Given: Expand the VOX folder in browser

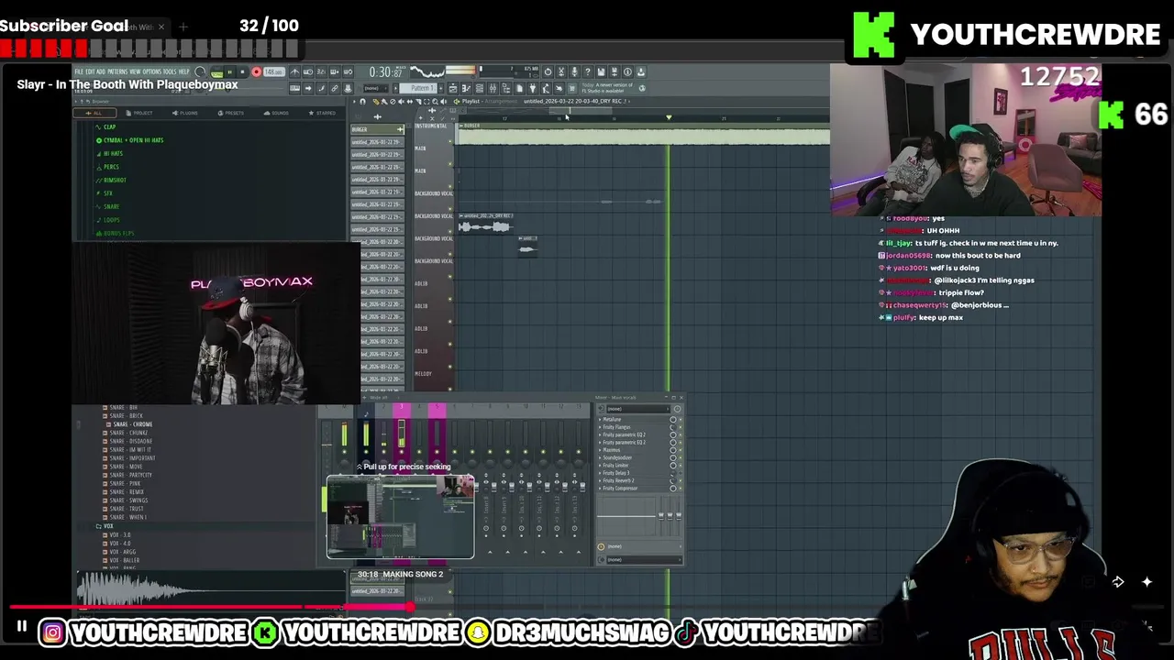Looking at the screenshot, I should point(108,526).
